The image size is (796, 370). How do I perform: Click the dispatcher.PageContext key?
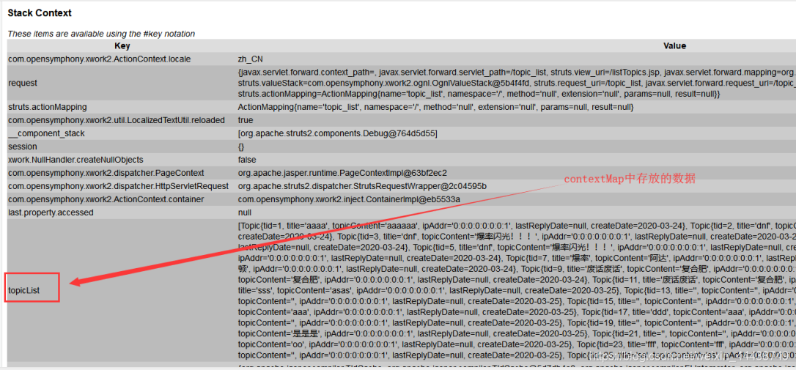106,173
